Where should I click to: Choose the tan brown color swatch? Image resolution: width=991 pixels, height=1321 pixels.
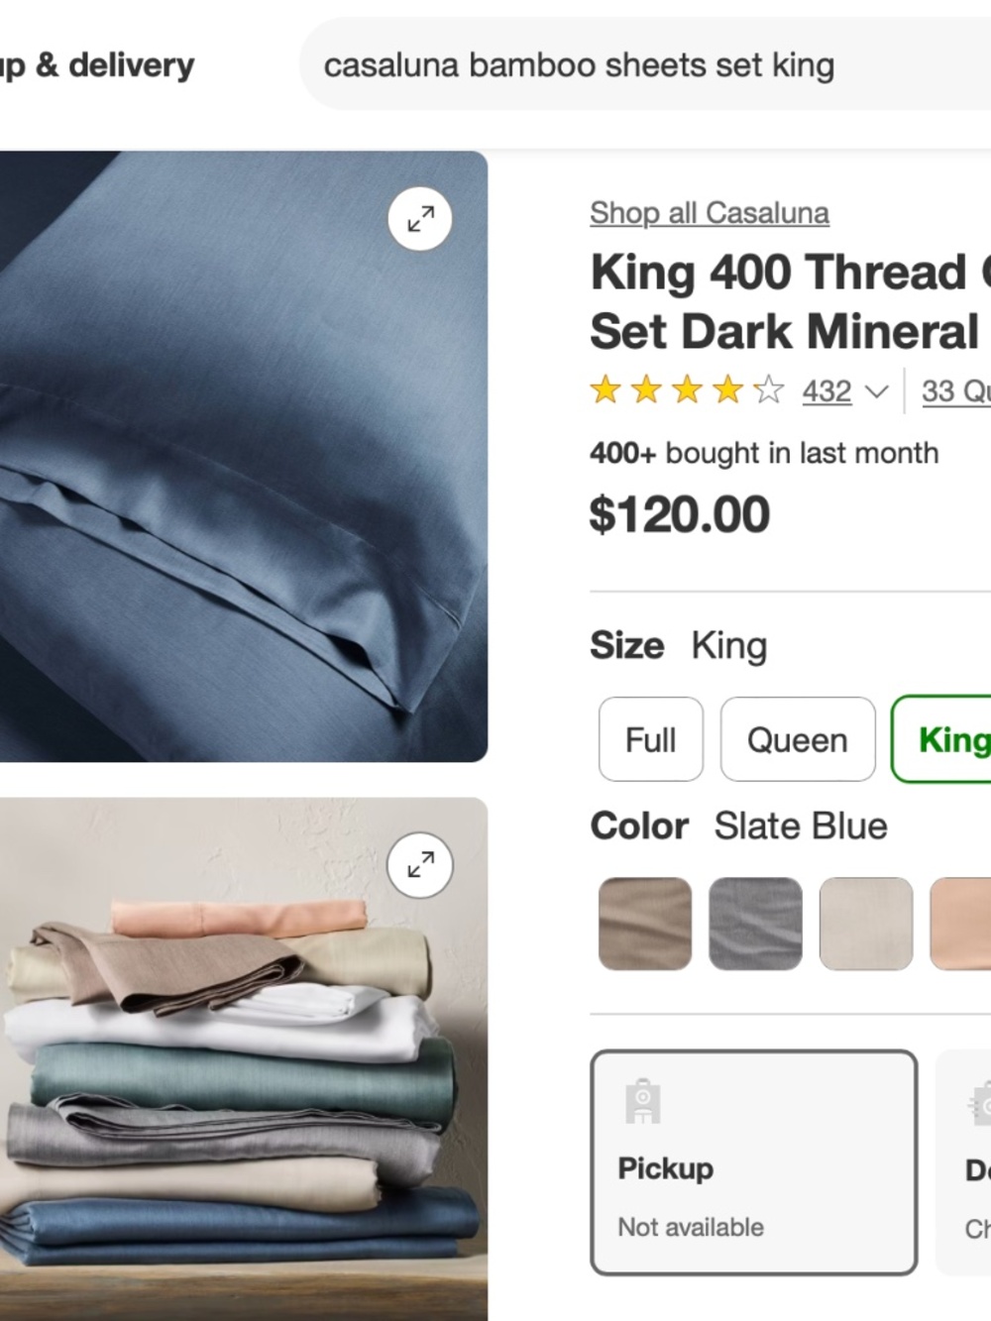645,924
